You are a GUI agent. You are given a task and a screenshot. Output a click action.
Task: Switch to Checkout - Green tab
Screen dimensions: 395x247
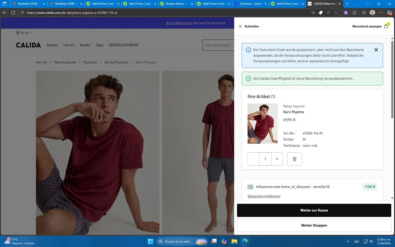pos(250,4)
